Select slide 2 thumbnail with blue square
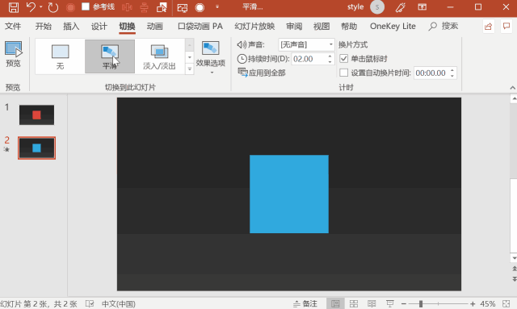This screenshot has height=309, width=517. 36,148
